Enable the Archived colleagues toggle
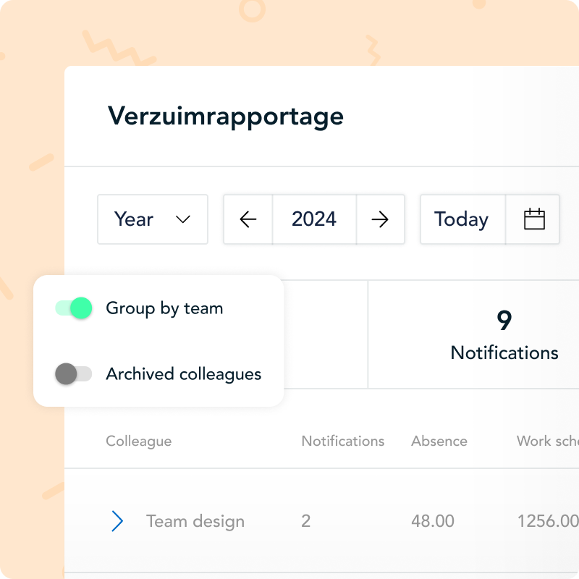579x579 pixels. point(74,374)
